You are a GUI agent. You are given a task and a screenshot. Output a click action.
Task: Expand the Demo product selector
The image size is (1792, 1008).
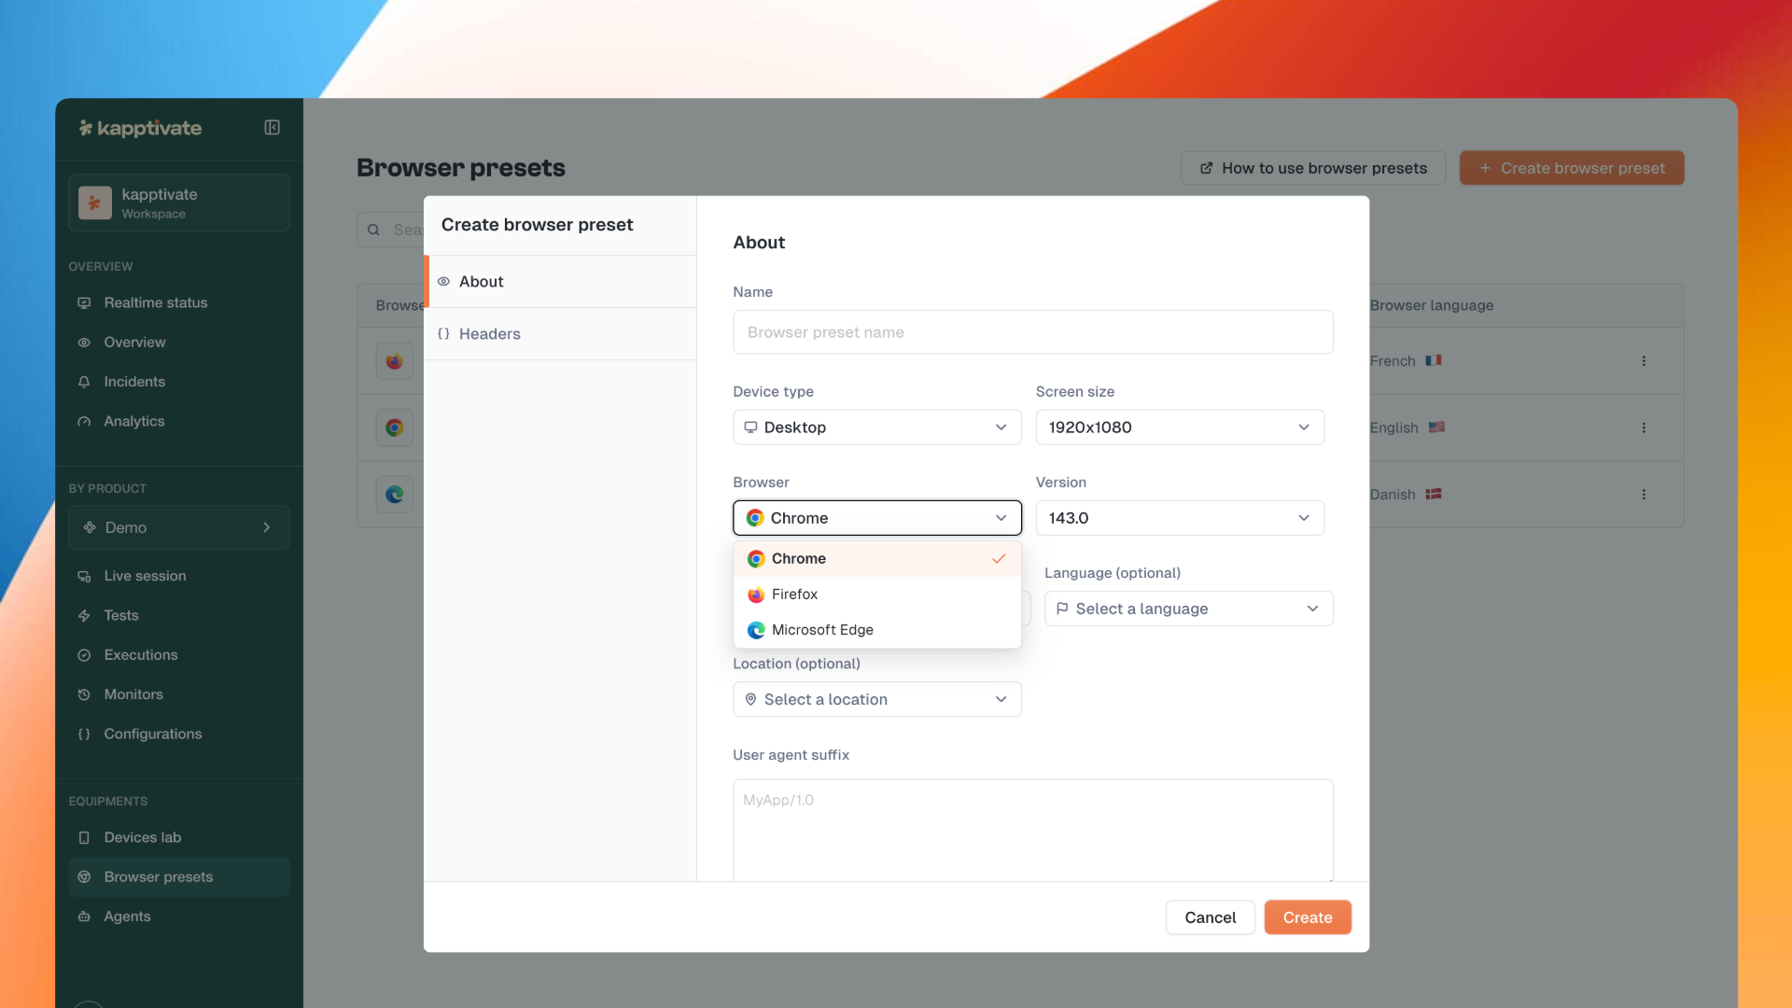pyautogui.click(x=178, y=527)
